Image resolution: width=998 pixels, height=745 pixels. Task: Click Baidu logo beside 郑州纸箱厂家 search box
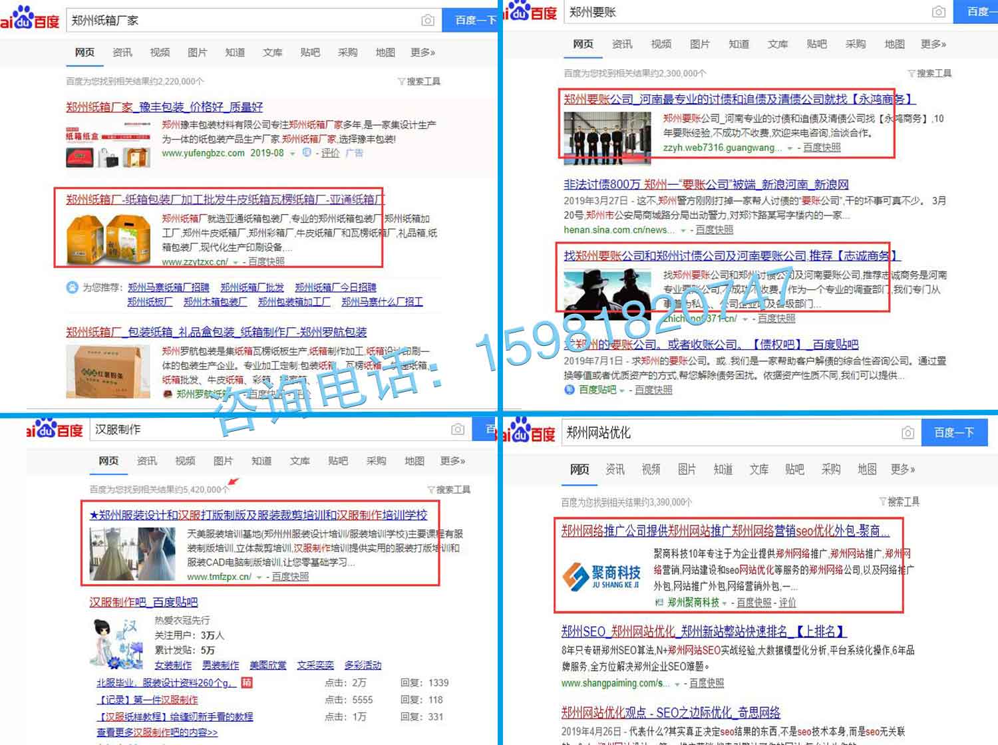coord(29,18)
